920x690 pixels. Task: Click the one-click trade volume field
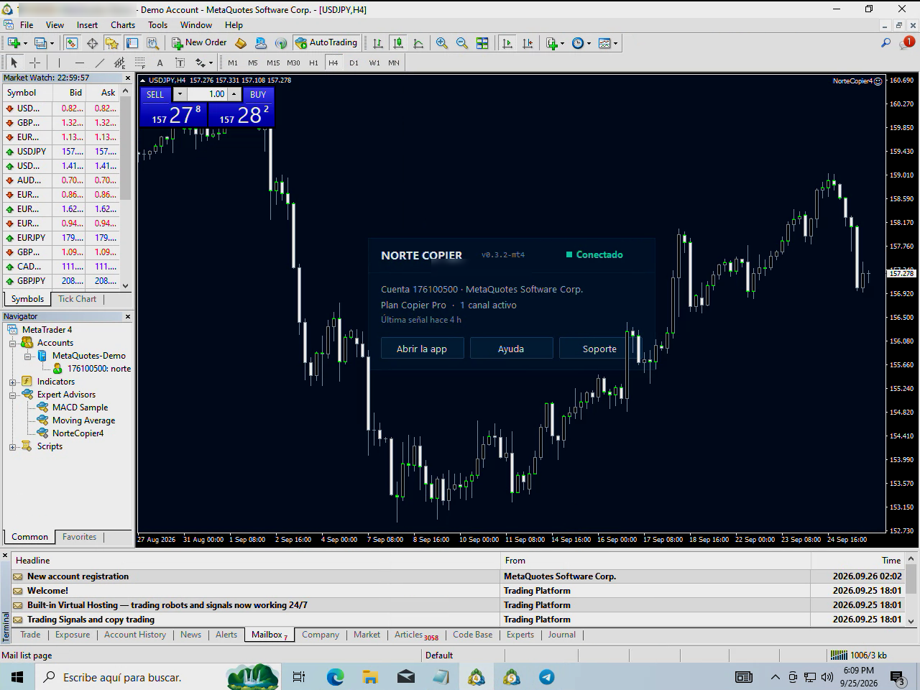207,94
